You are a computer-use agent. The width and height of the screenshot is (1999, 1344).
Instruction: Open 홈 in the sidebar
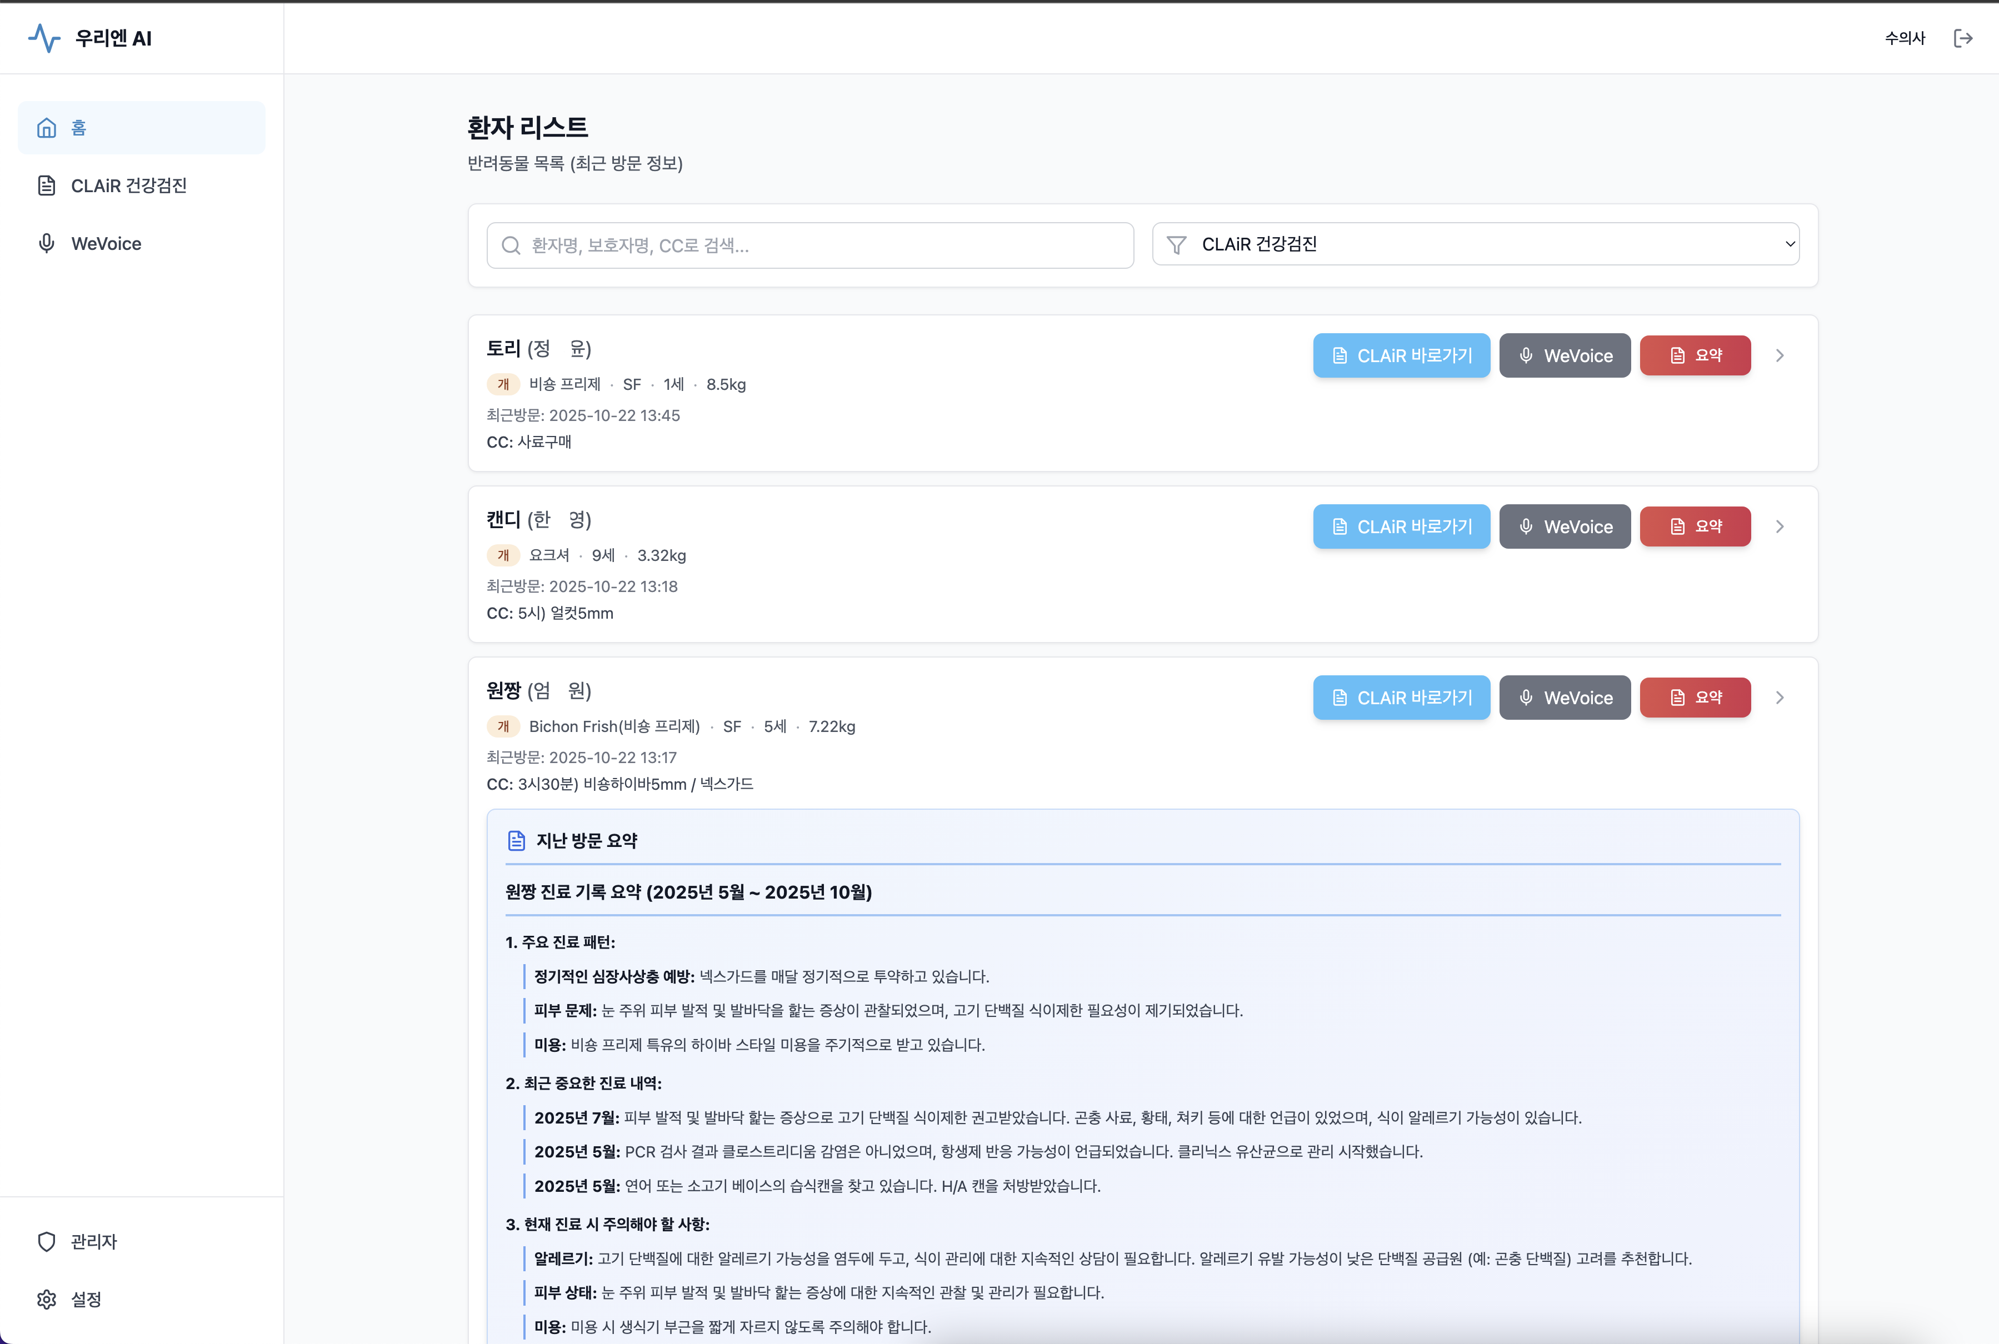coord(142,128)
